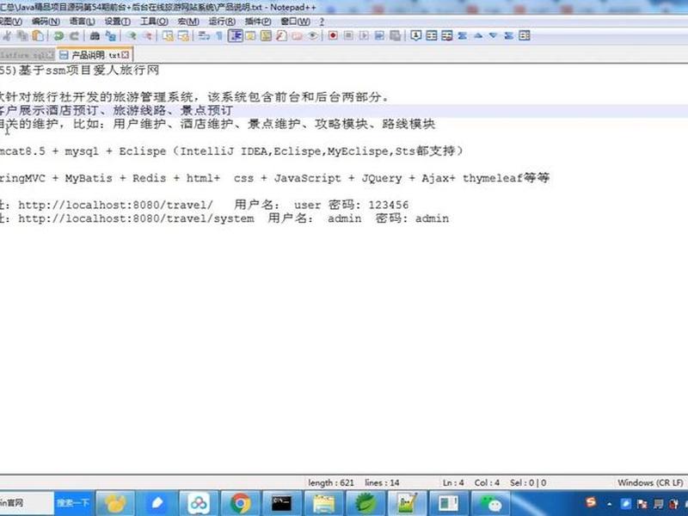688x516 pixels.
Task: Click the green leaf Spring taskbar icon
Action: tap(365, 503)
